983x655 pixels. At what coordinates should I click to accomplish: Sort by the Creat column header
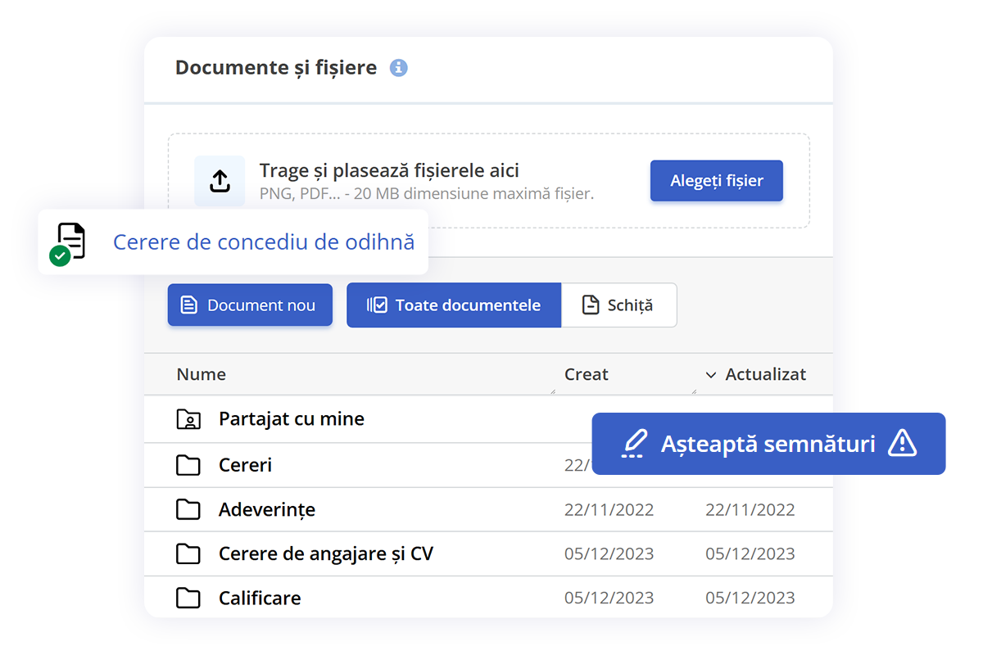pyautogui.click(x=587, y=374)
